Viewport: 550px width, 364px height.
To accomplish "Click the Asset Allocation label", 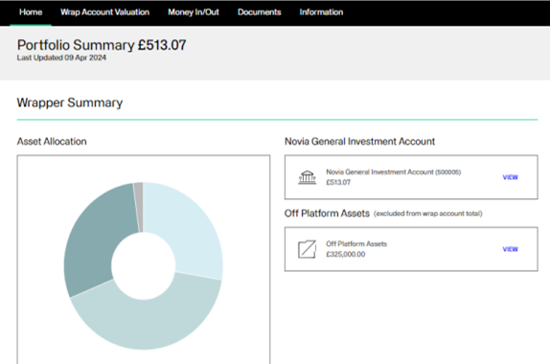I will click(52, 142).
